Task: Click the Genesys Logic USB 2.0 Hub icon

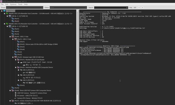Action: tap(16, 57)
